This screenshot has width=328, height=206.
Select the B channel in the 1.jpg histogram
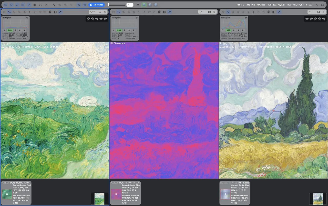pyautogui.click(x=24, y=30)
